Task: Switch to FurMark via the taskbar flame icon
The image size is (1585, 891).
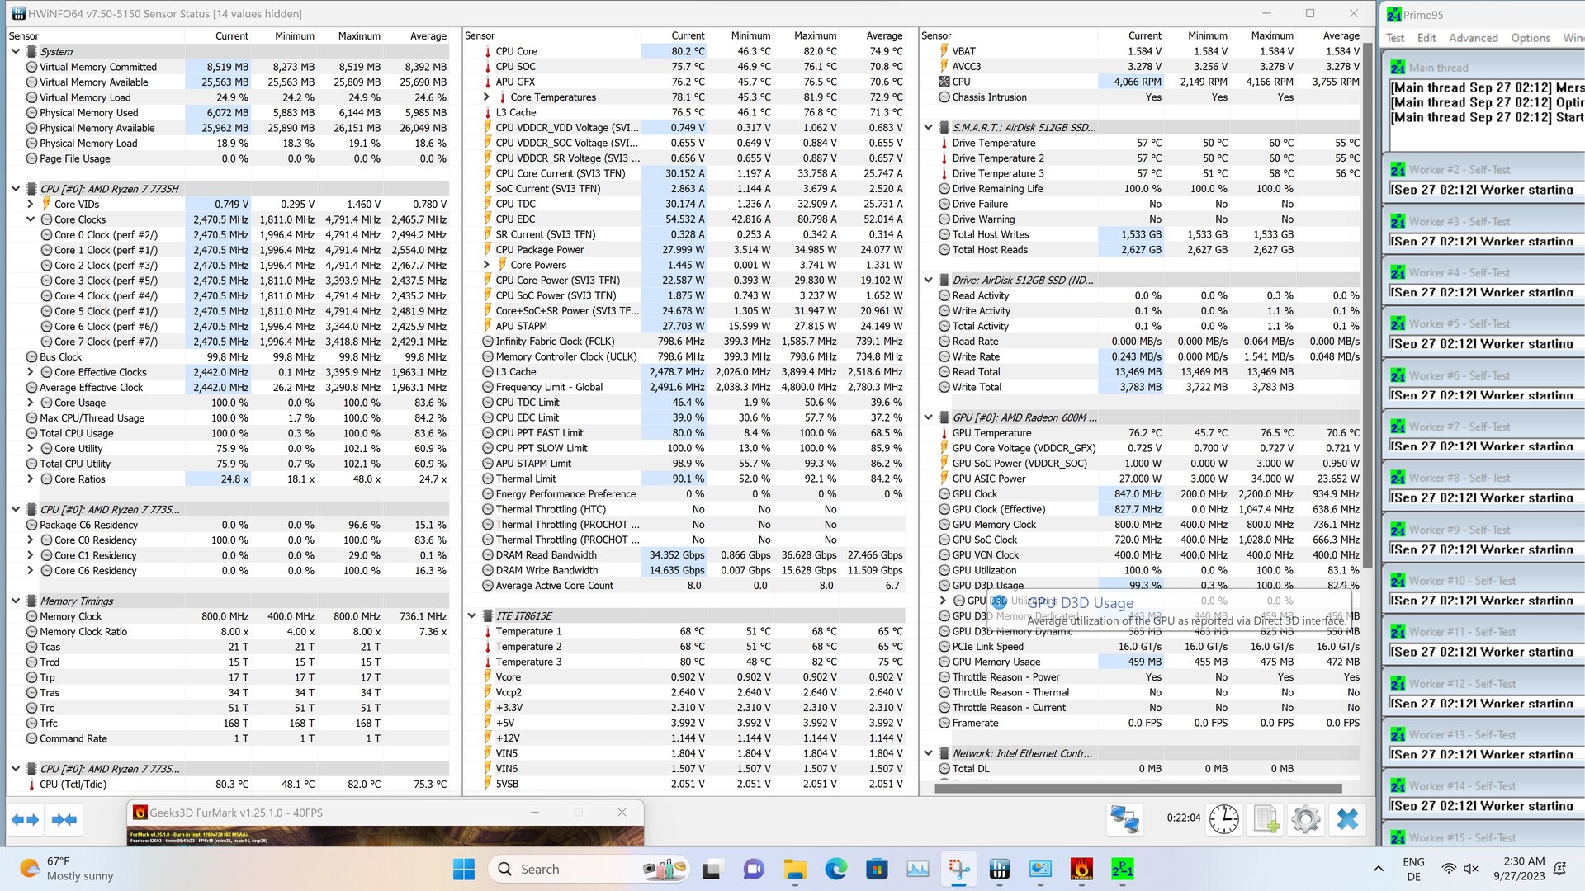Action: (1081, 869)
